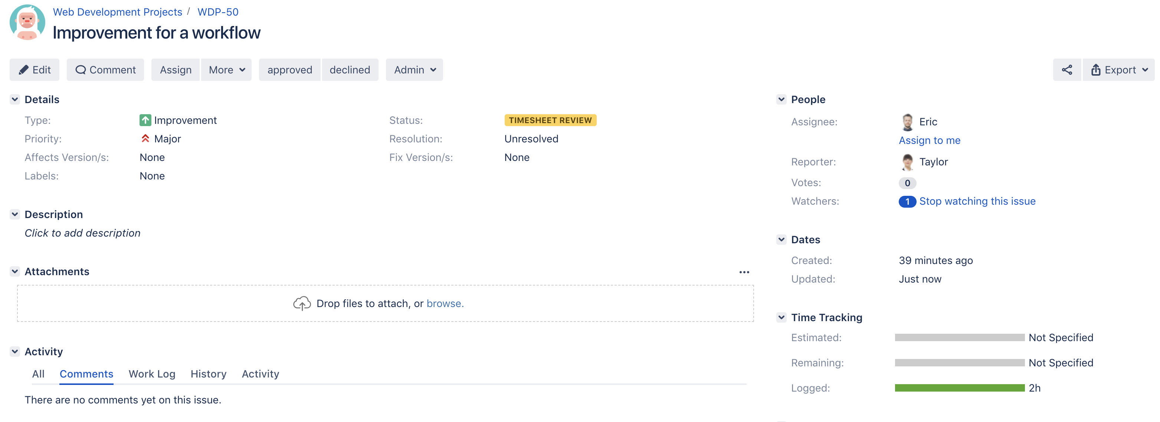Click the Improvement issue type icon
This screenshot has width=1160, height=422.
(x=145, y=120)
